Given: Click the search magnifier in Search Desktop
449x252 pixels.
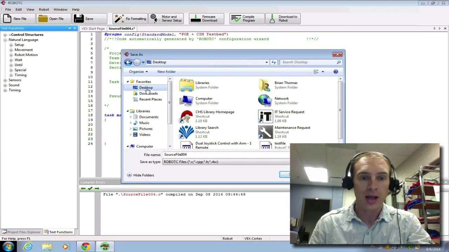Looking at the screenshot, I should [339, 62].
